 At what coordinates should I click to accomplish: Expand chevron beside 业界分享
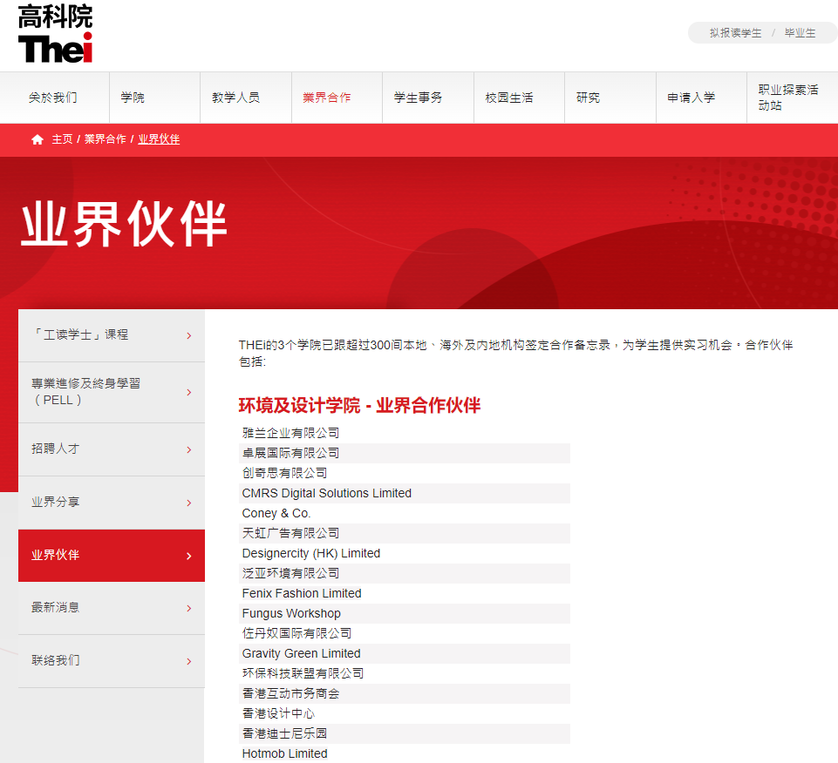pos(189,503)
